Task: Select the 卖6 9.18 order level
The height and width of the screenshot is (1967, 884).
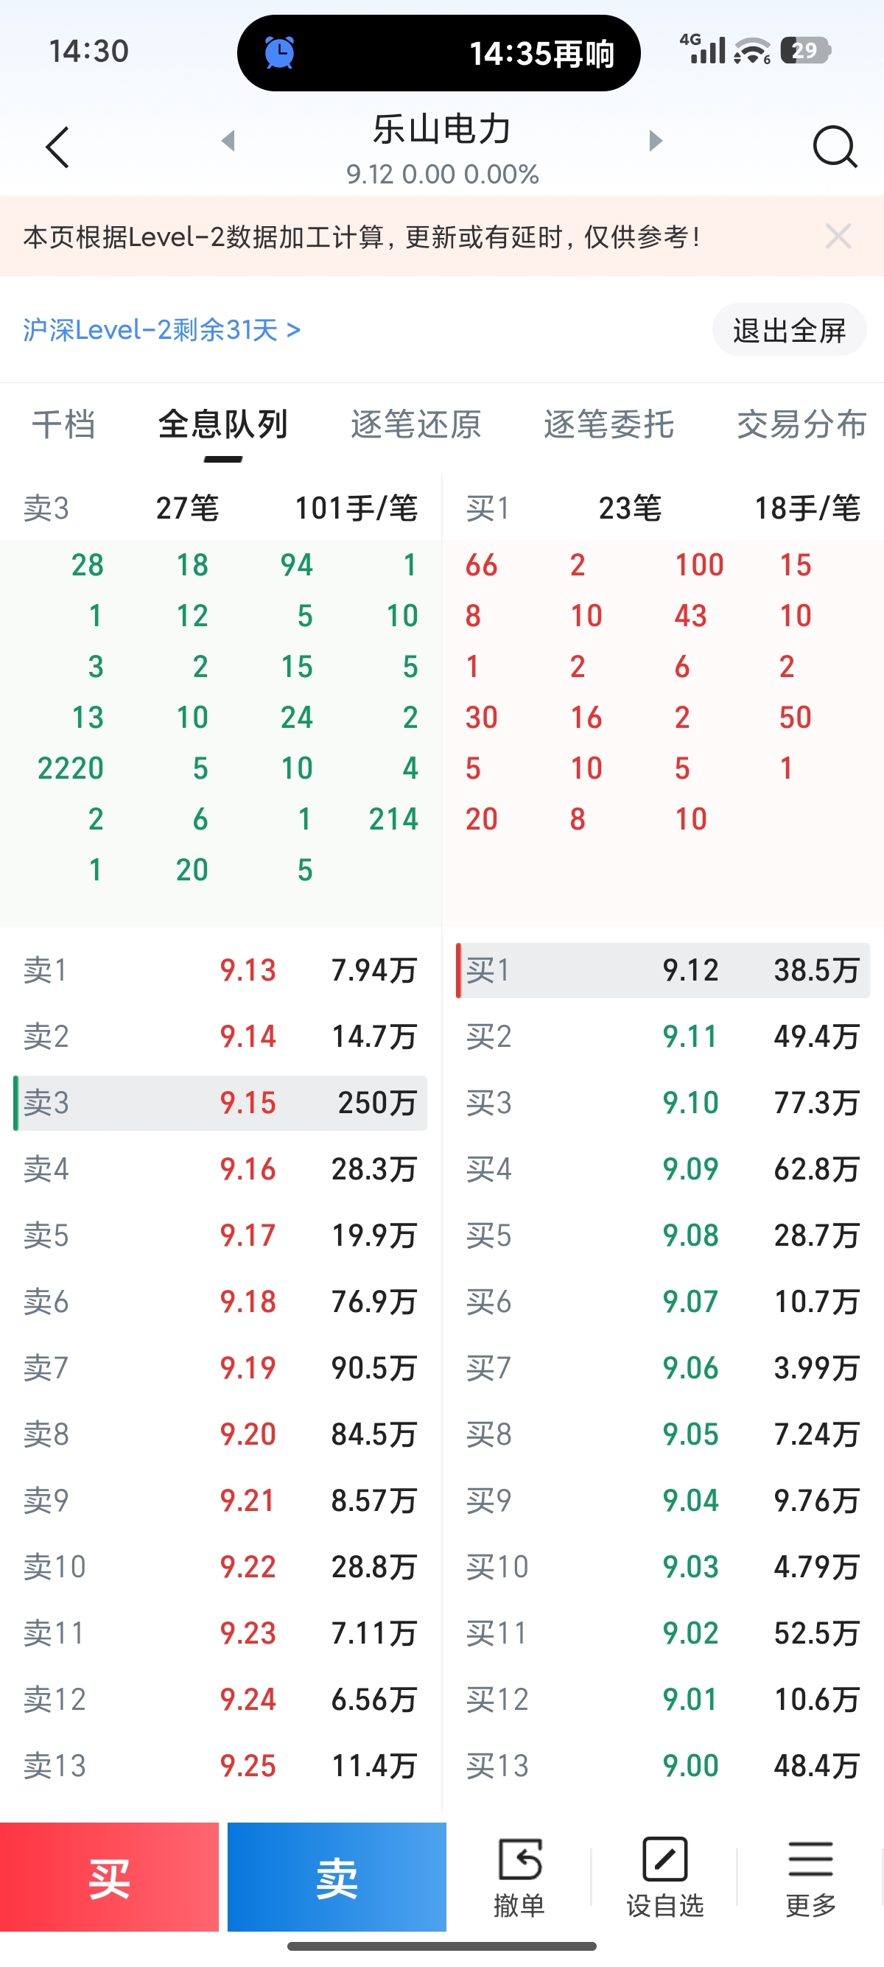Action: tap(220, 1302)
